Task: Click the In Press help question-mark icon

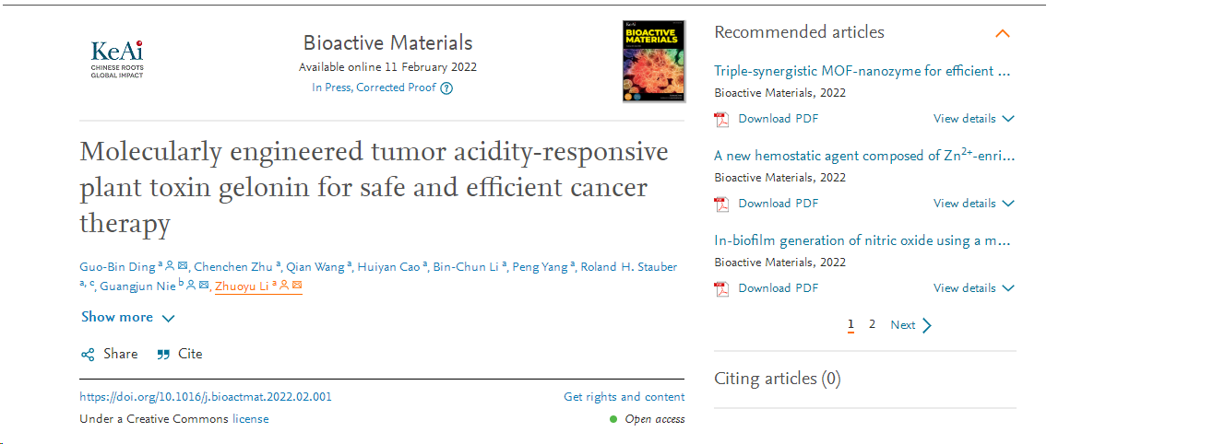Action: click(446, 88)
